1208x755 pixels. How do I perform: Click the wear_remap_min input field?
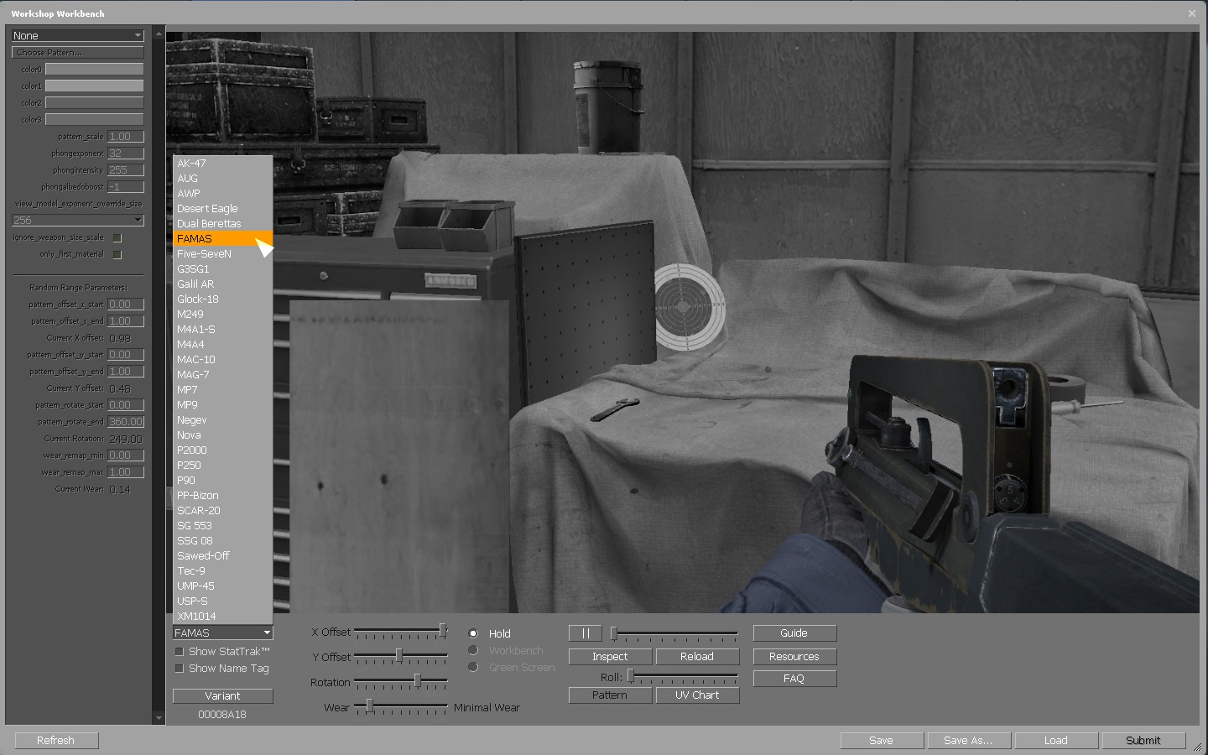pyautogui.click(x=126, y=455)
